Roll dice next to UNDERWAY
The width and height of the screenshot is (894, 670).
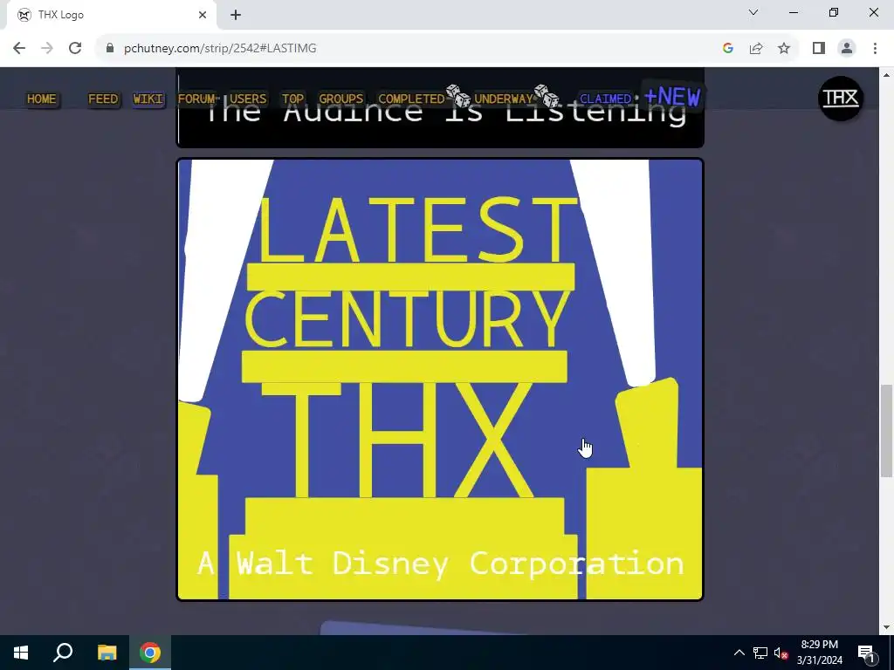547,96
